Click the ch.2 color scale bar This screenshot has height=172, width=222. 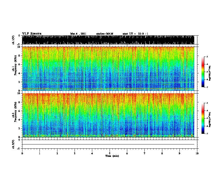point(203,118)
